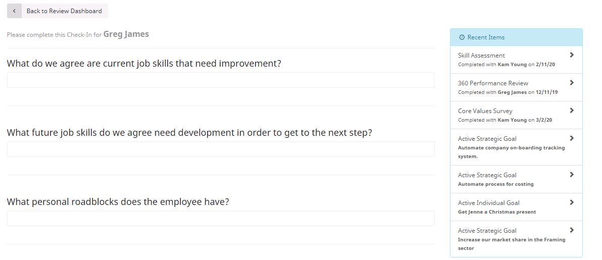The image size is (602, 260).
Task: Open chevron for Increase market share goal
Action: point(572,230)
